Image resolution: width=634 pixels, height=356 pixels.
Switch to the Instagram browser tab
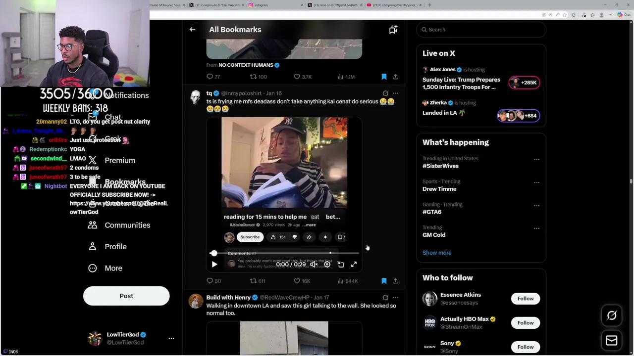pyautogui.click(x=275, y=5)
